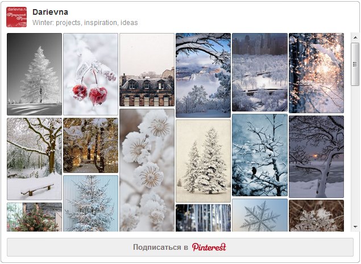Open the snowy forest with warm lights pin
Screen dimensions: 361x264
click(91, 145)
